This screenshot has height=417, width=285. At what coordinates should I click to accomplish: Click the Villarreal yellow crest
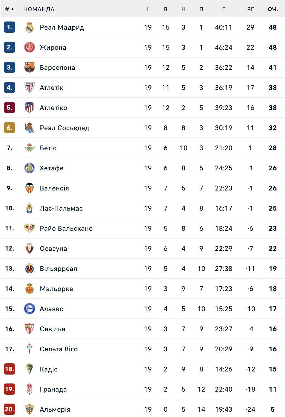coord(29,269)
